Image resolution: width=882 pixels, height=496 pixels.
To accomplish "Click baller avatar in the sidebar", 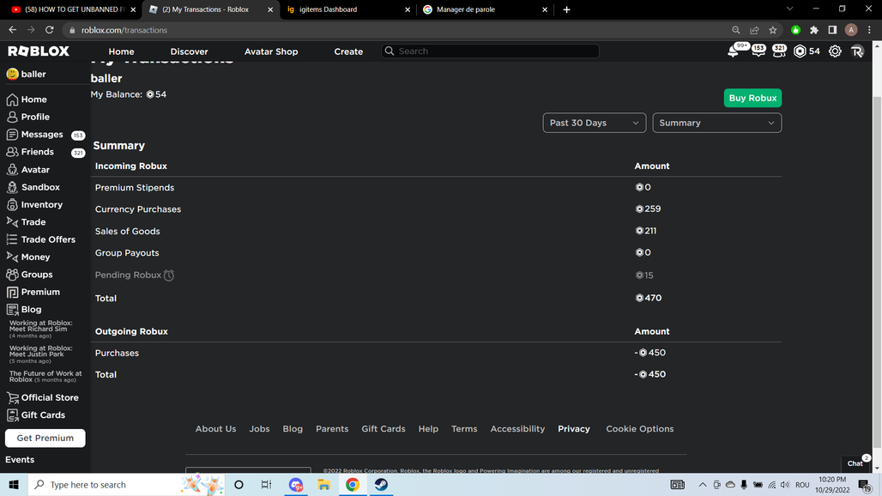I will [12, 75].
